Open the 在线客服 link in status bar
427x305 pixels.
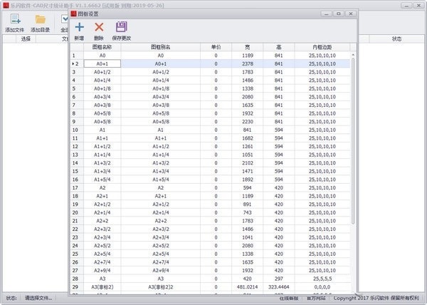pyautogui.click(x=288, y=298)
